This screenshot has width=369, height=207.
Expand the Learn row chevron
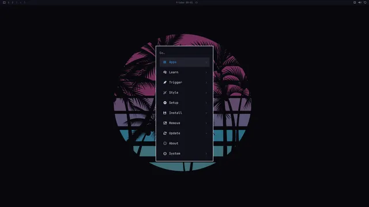point(206,72)
